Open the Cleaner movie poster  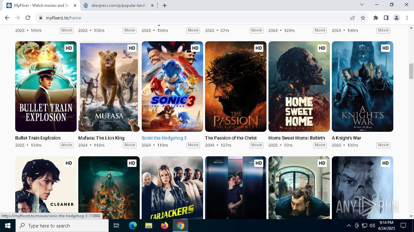point(46,188)
